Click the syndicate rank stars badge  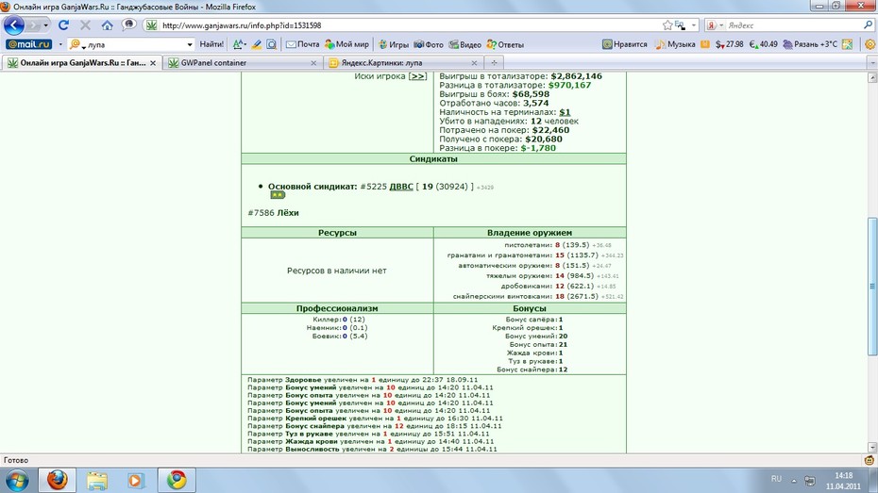[x=278, y=195]
